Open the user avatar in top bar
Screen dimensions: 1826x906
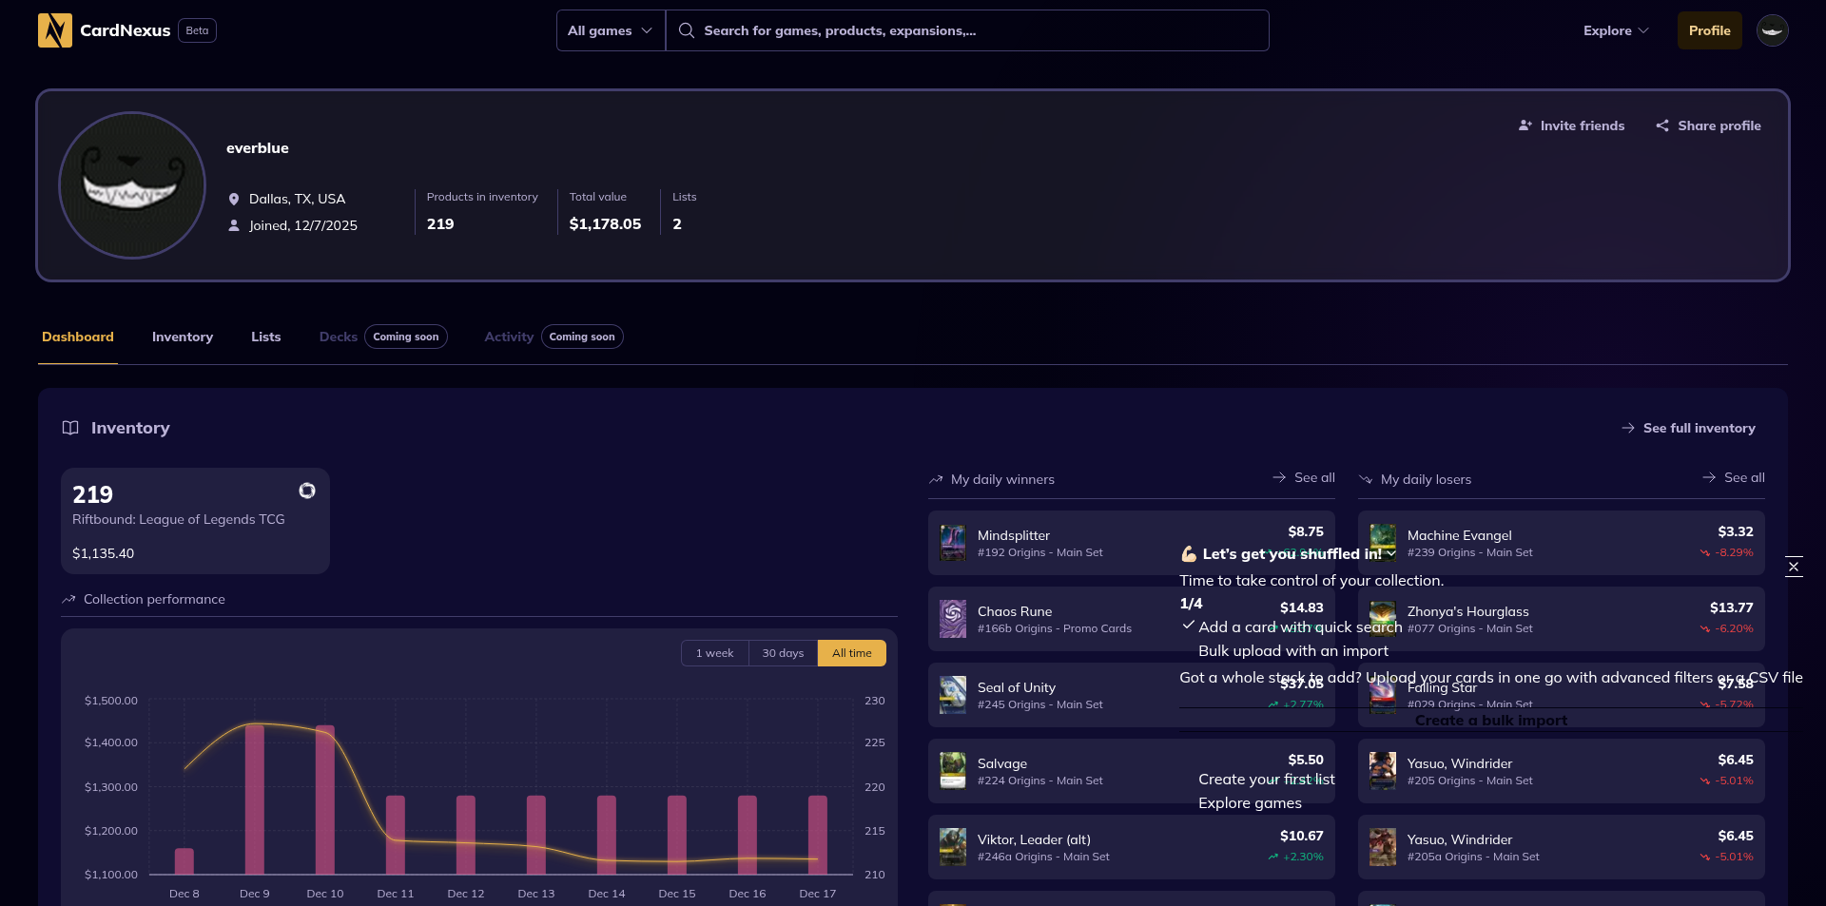coord(1772,30)
